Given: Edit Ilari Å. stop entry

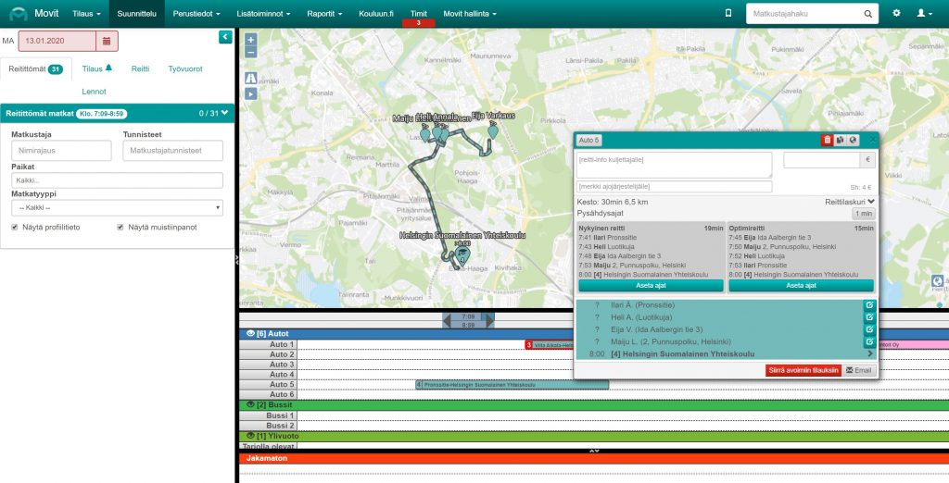Looking at the screenshot, I should [x=869, y=304].
